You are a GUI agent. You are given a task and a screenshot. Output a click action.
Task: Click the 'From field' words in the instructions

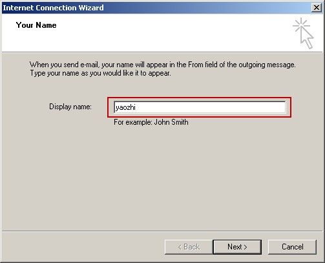(x=201, y=65)
